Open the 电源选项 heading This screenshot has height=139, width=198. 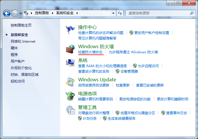point(87,94)
